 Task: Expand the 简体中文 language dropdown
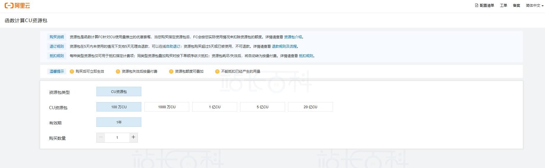click(535, 6)
